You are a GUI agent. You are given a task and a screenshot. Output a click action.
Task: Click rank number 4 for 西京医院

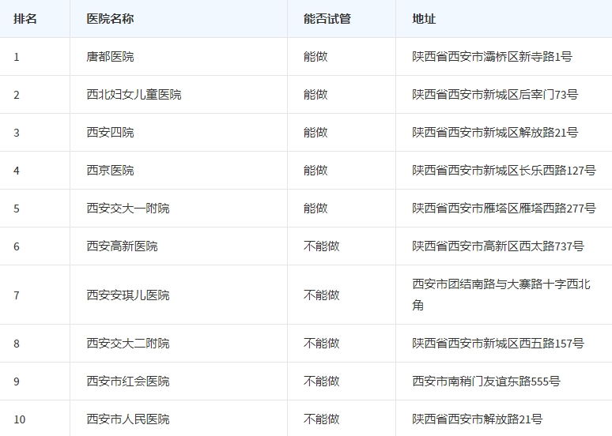point(17,171)
